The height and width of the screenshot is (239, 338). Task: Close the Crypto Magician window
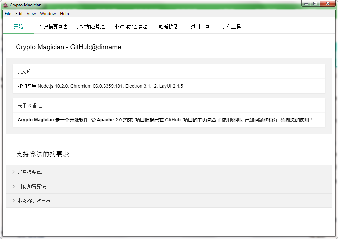[x=328, y=3]
